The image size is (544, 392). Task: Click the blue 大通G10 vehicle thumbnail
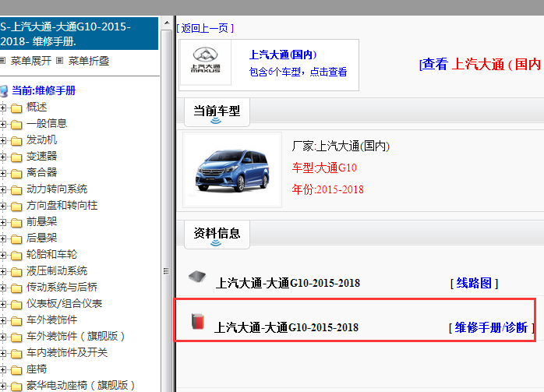232,170
